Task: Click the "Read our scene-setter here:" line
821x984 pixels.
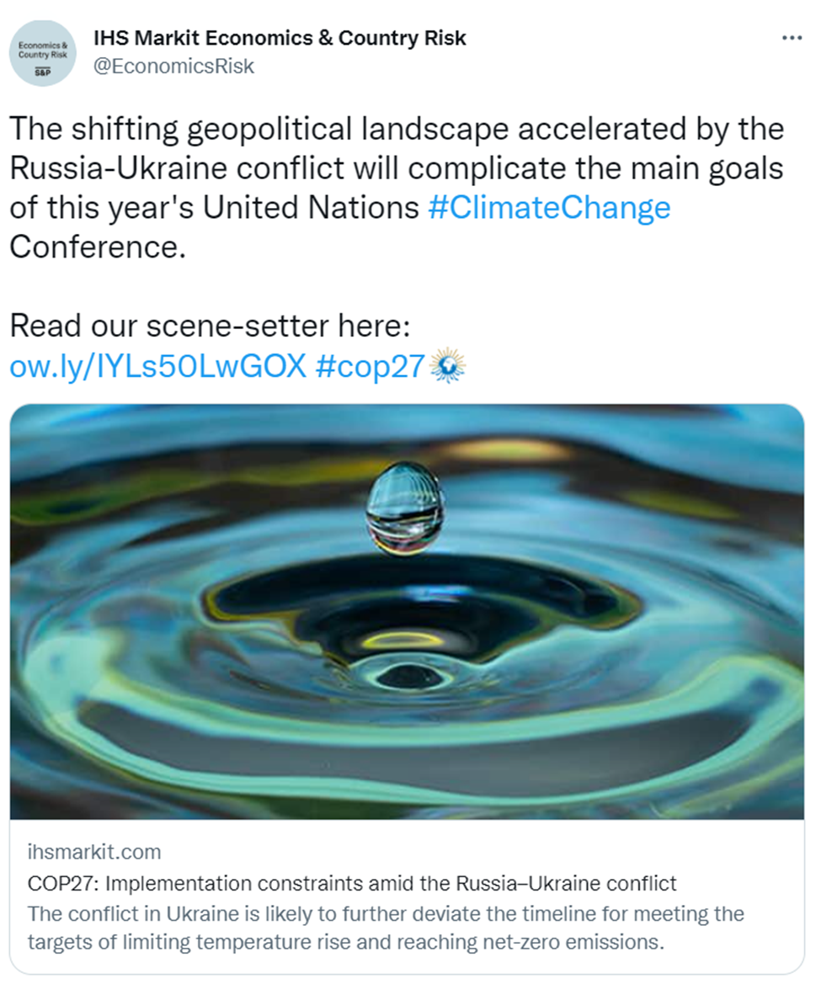Action: click(x=209, y=326)
